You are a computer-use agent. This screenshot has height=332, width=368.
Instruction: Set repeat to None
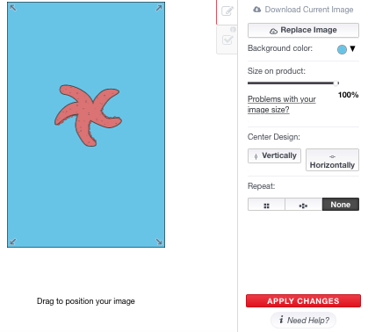(341, 205)
